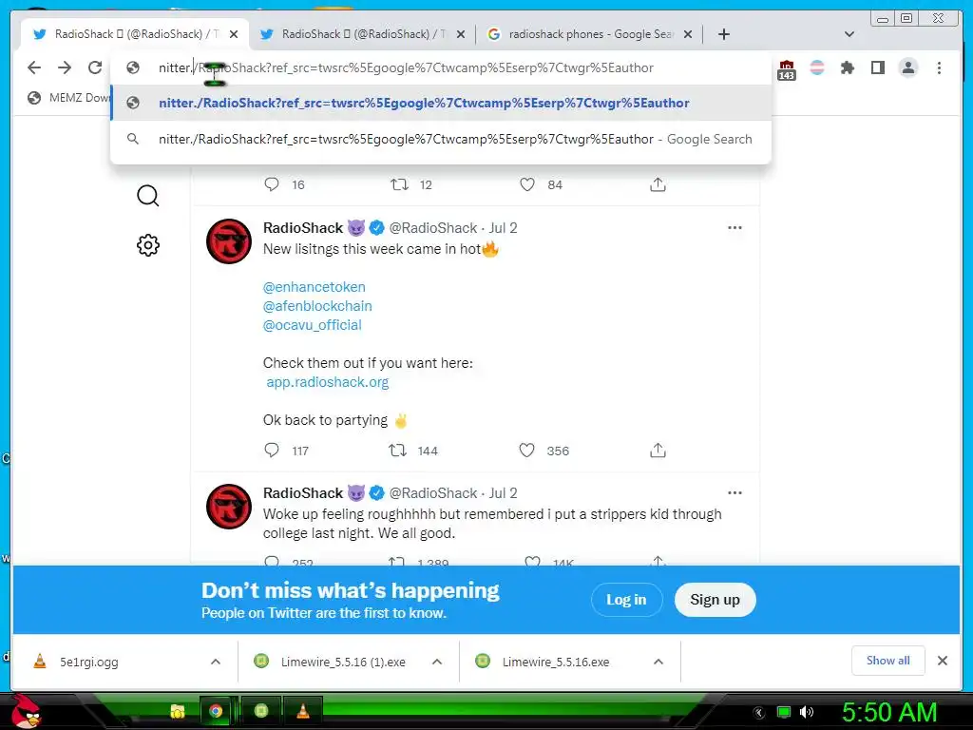Viewport: 973px width, 730px height.
Task: Close the downloads bar
Action: 942,661
